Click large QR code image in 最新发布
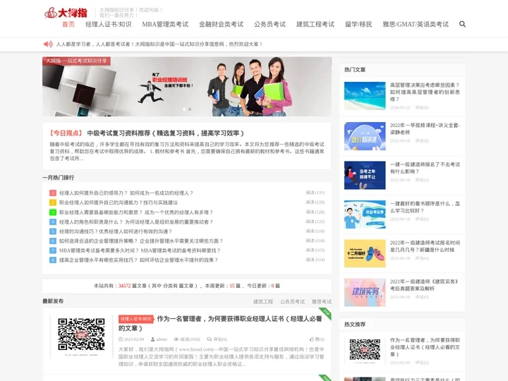This screenshot has width=508, height=381. pos(81,335)
